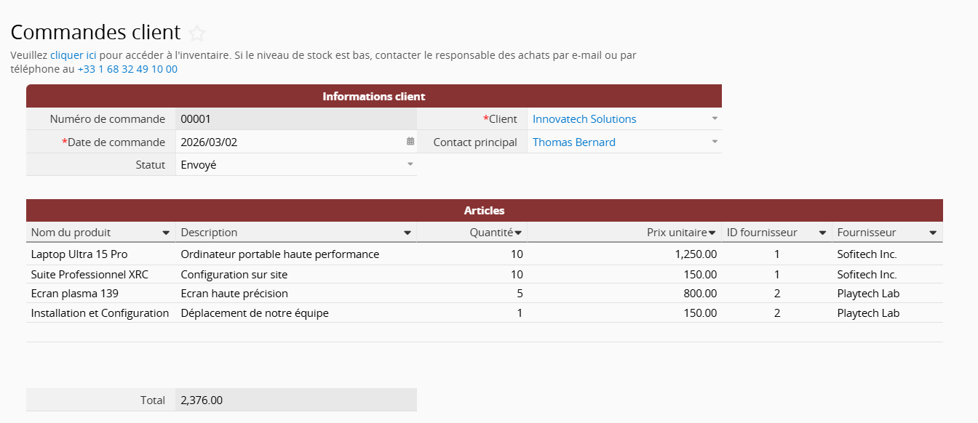Open the Fournisseur column filter arrow

tap(933, 233)
